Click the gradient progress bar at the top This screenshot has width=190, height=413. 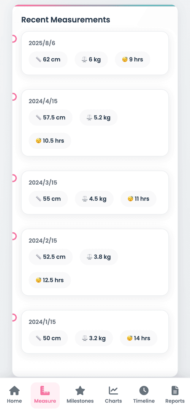(95, 5)
